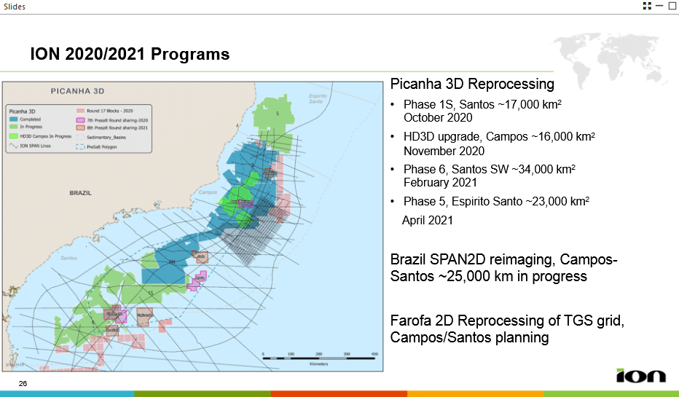This screenshot has height=397, width=679.
Task: Click the Picanha 3D map image
Action: pyautogui.click(x=193, y=227)
